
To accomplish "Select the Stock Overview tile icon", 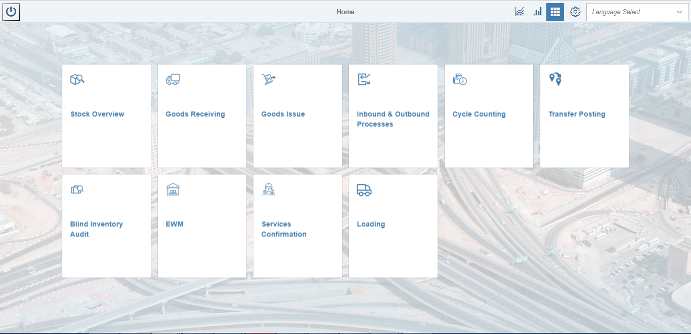I will point(76,79).
